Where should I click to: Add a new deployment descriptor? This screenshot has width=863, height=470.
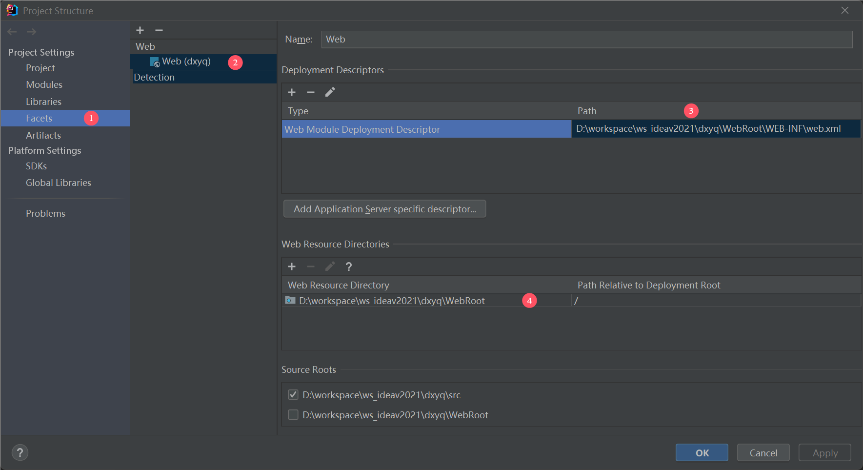pos(292,92)
